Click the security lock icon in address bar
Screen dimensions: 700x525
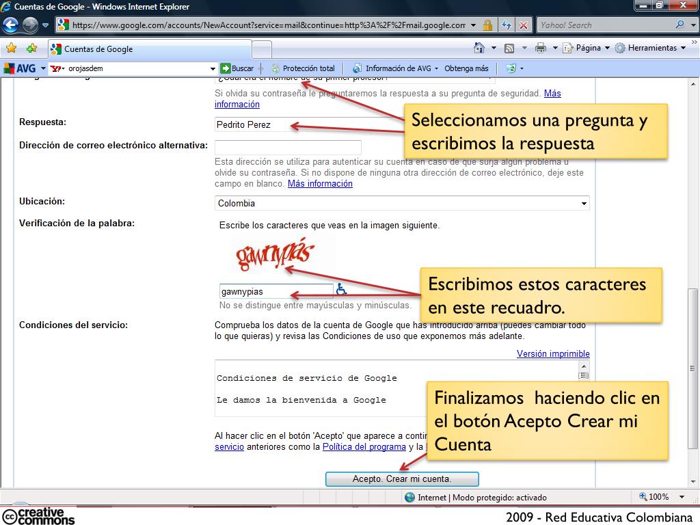tap(487, 25)
